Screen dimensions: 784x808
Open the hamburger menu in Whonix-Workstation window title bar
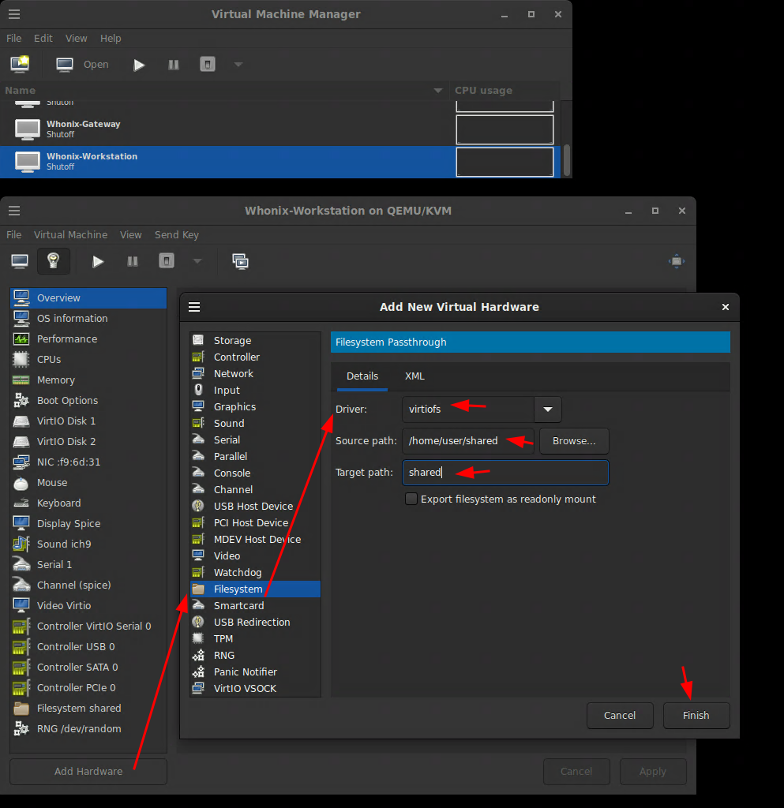(14, 210)
